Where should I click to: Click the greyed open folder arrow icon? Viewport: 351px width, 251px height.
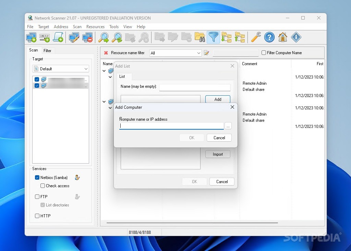(x=160, y=37)
